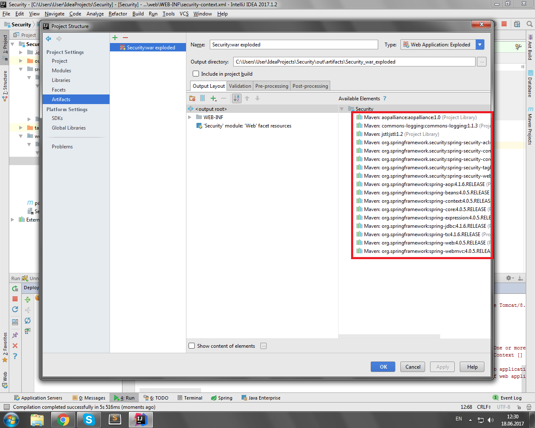The height and width of the screenshot is (428, 535).
Task: Select Maven: aopalliance:aopalliance:1.0 library
Action: pyautogui.click(x=416, y=117)
